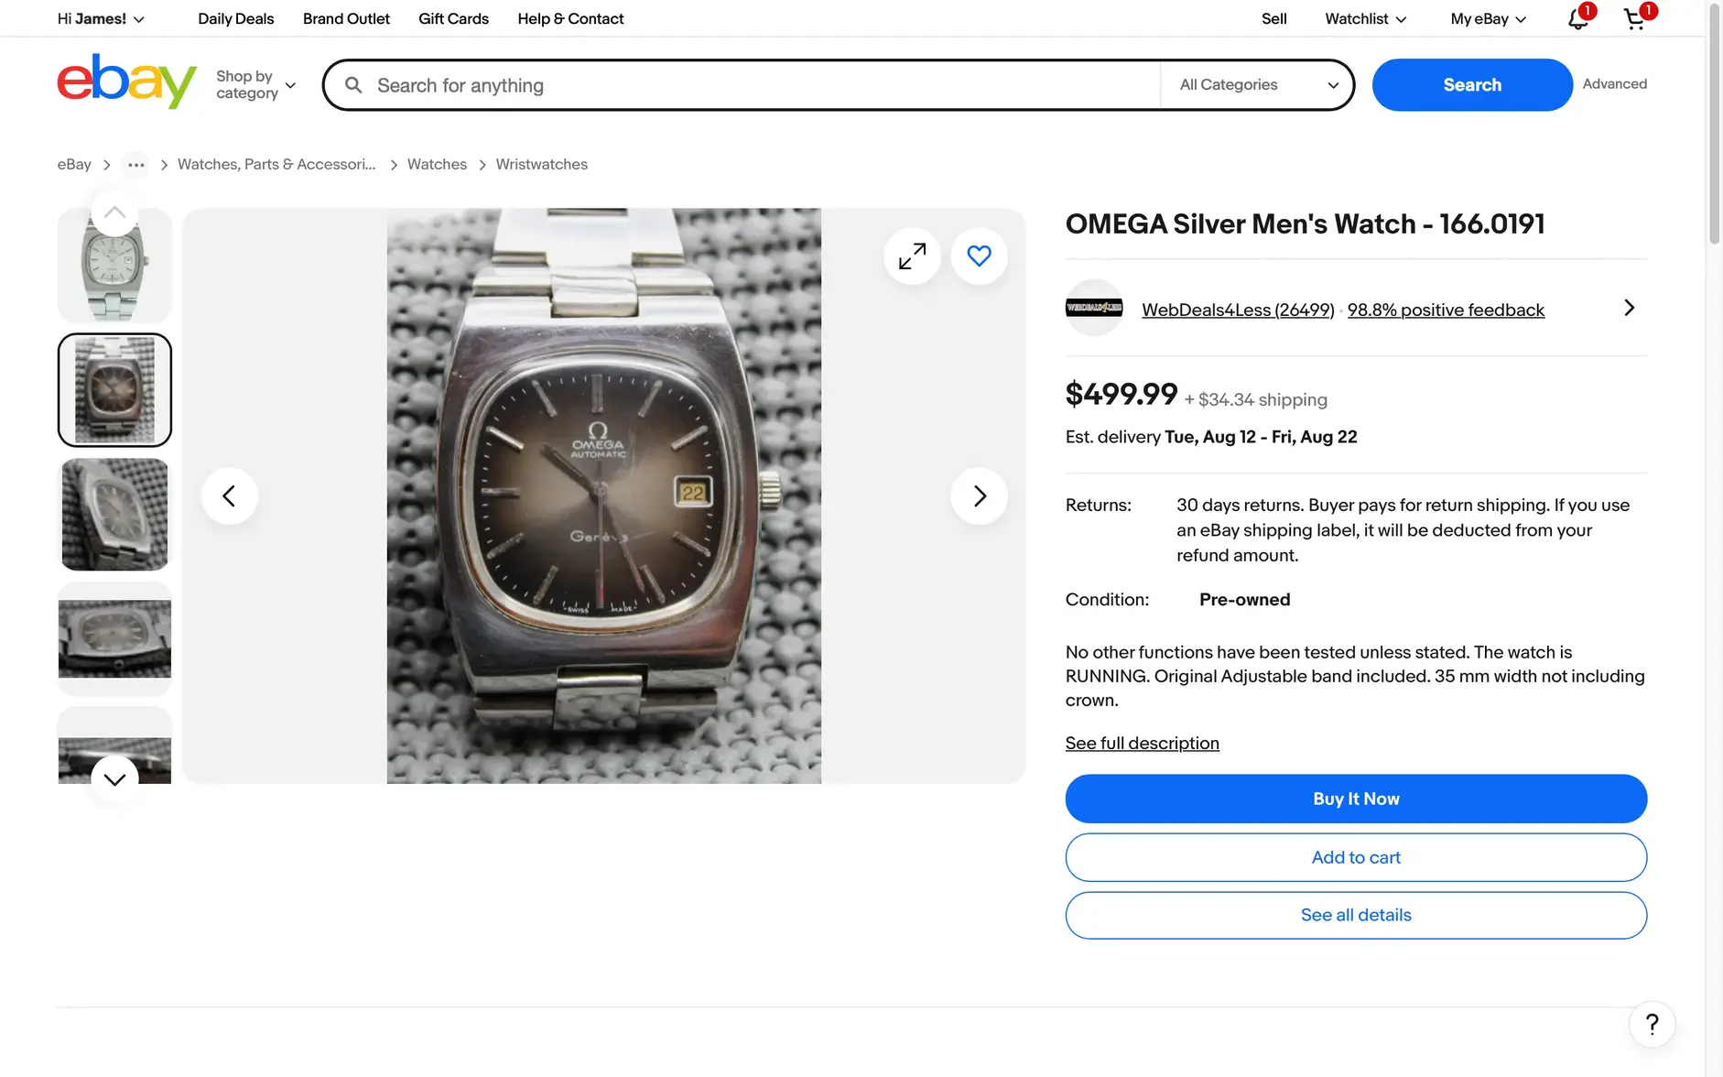Show the next watch photo
Image resolution: width=1723 pixels, height=1077 pixels.
pyautogui.click(x=979, y=496)
